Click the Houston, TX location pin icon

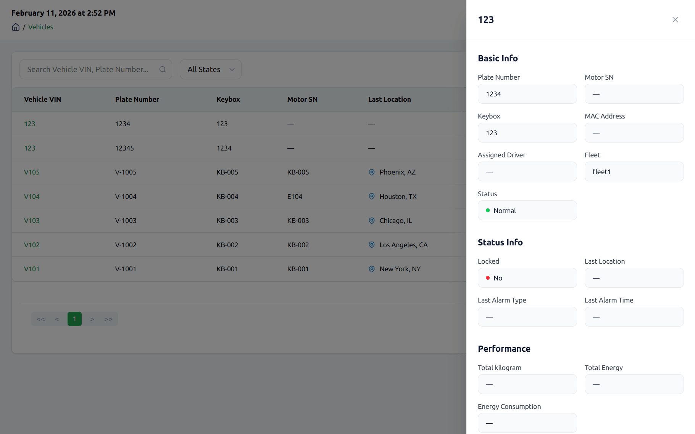(371, 197)
